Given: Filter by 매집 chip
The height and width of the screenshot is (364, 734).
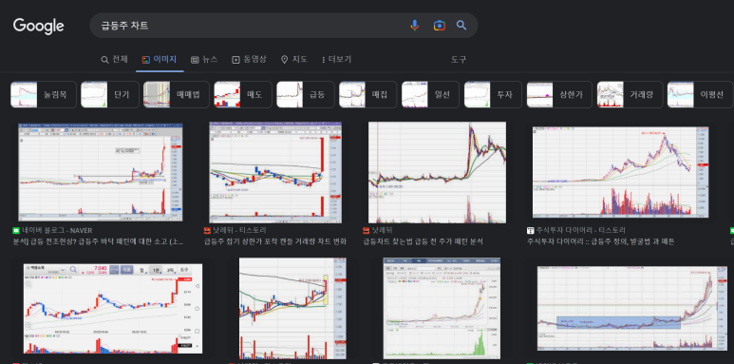Looking at the screenshot, I should (x=367, y=95).
